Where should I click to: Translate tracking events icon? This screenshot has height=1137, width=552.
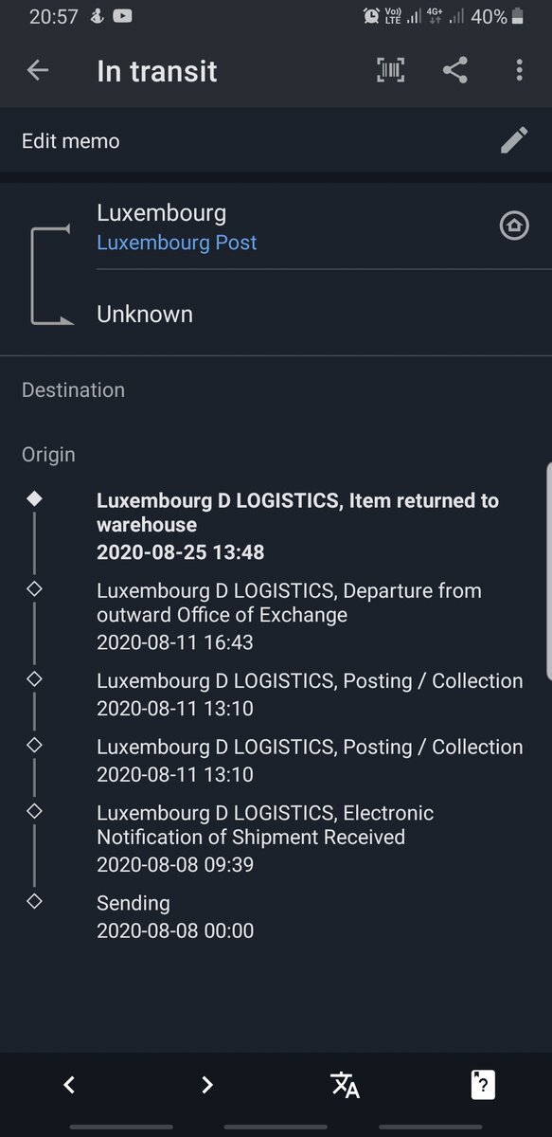pyautogui.click(x=345, y=1085)
